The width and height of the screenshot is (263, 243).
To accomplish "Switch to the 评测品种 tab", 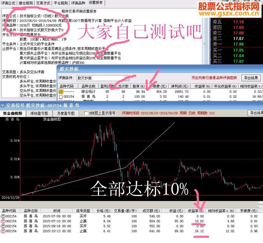I will [78, 3].
